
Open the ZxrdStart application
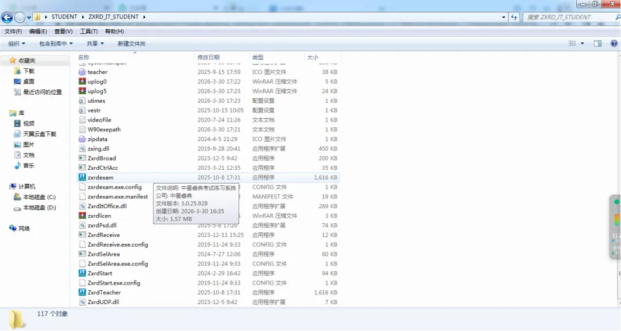(101, 273)
